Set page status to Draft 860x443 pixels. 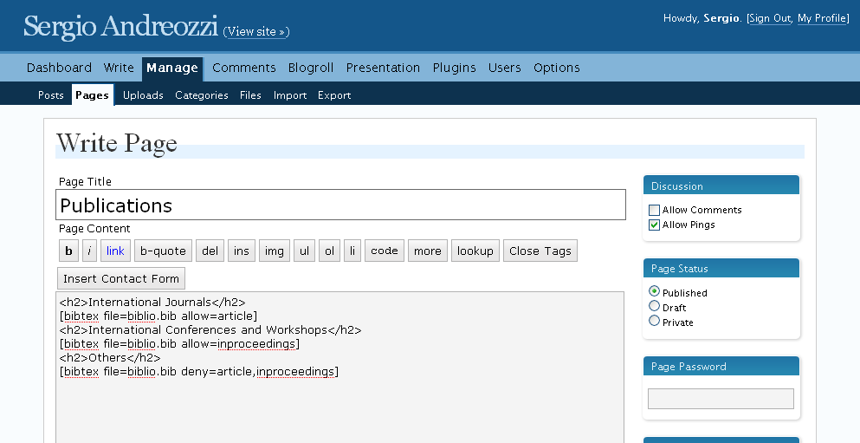click(654, 306)
